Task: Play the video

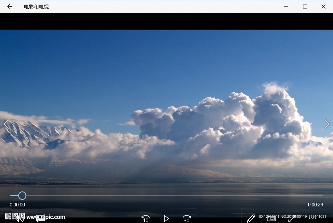Action: point(166,218)
